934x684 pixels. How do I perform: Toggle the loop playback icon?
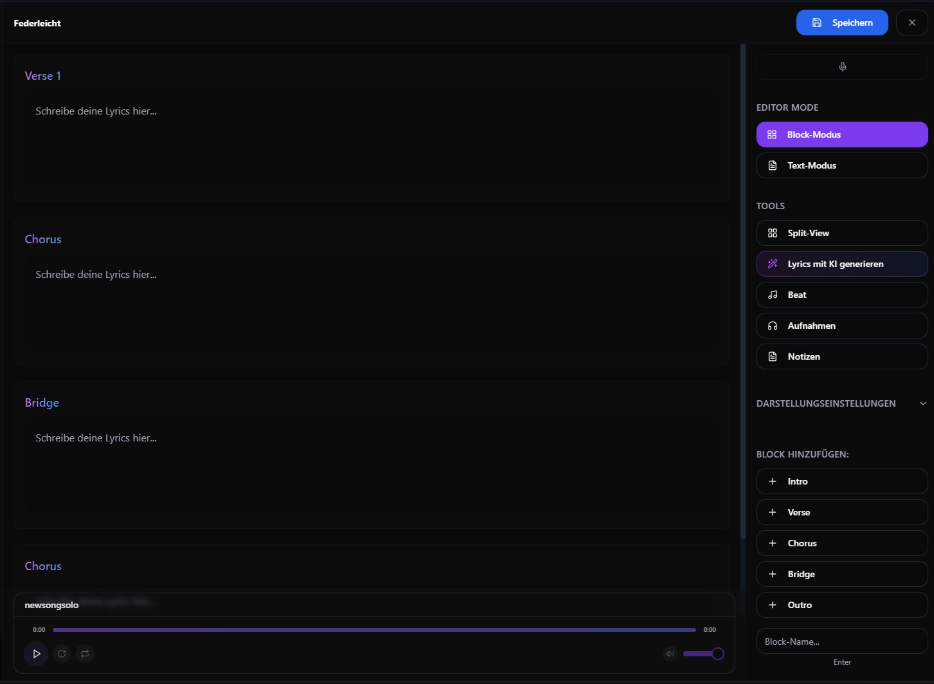click(85, 654)
